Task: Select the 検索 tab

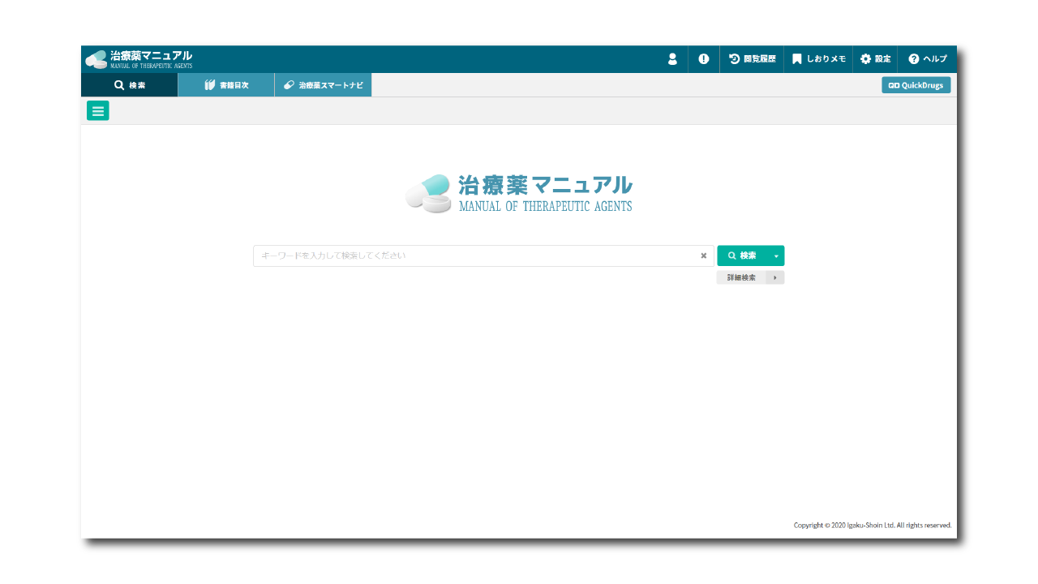Action: click(x=130, y=85)
